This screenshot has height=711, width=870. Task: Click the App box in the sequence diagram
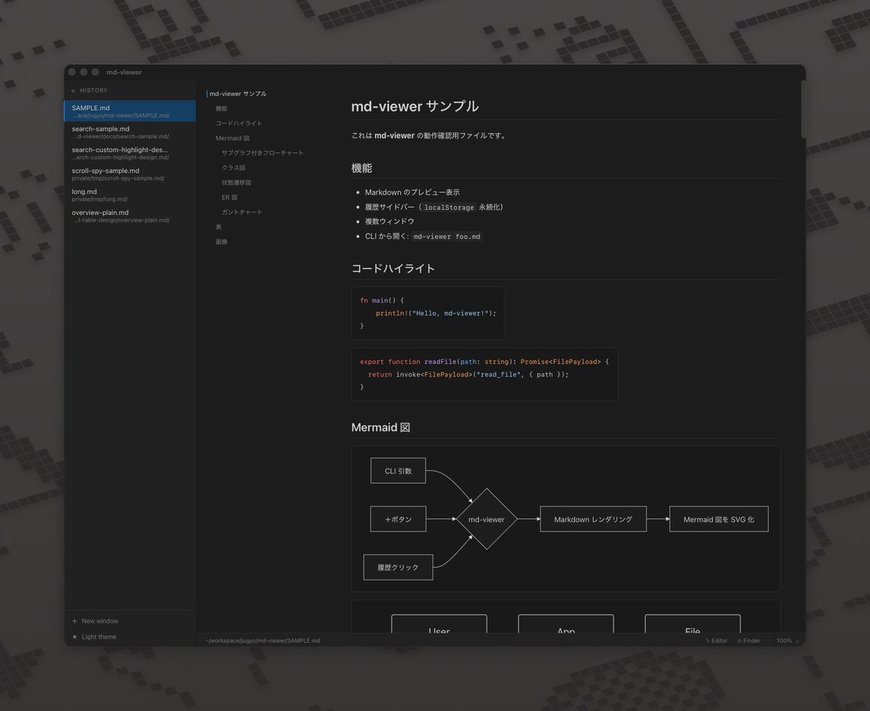565,624
